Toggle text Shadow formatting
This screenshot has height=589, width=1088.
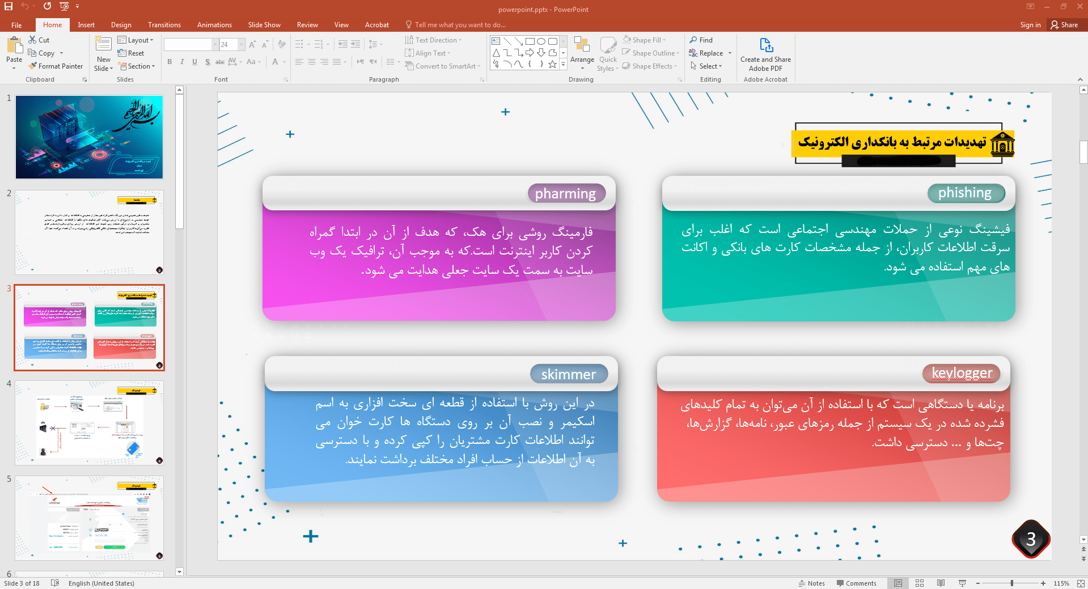pos(208,62)
